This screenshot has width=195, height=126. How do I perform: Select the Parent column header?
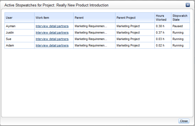click(x=94, y=18)
